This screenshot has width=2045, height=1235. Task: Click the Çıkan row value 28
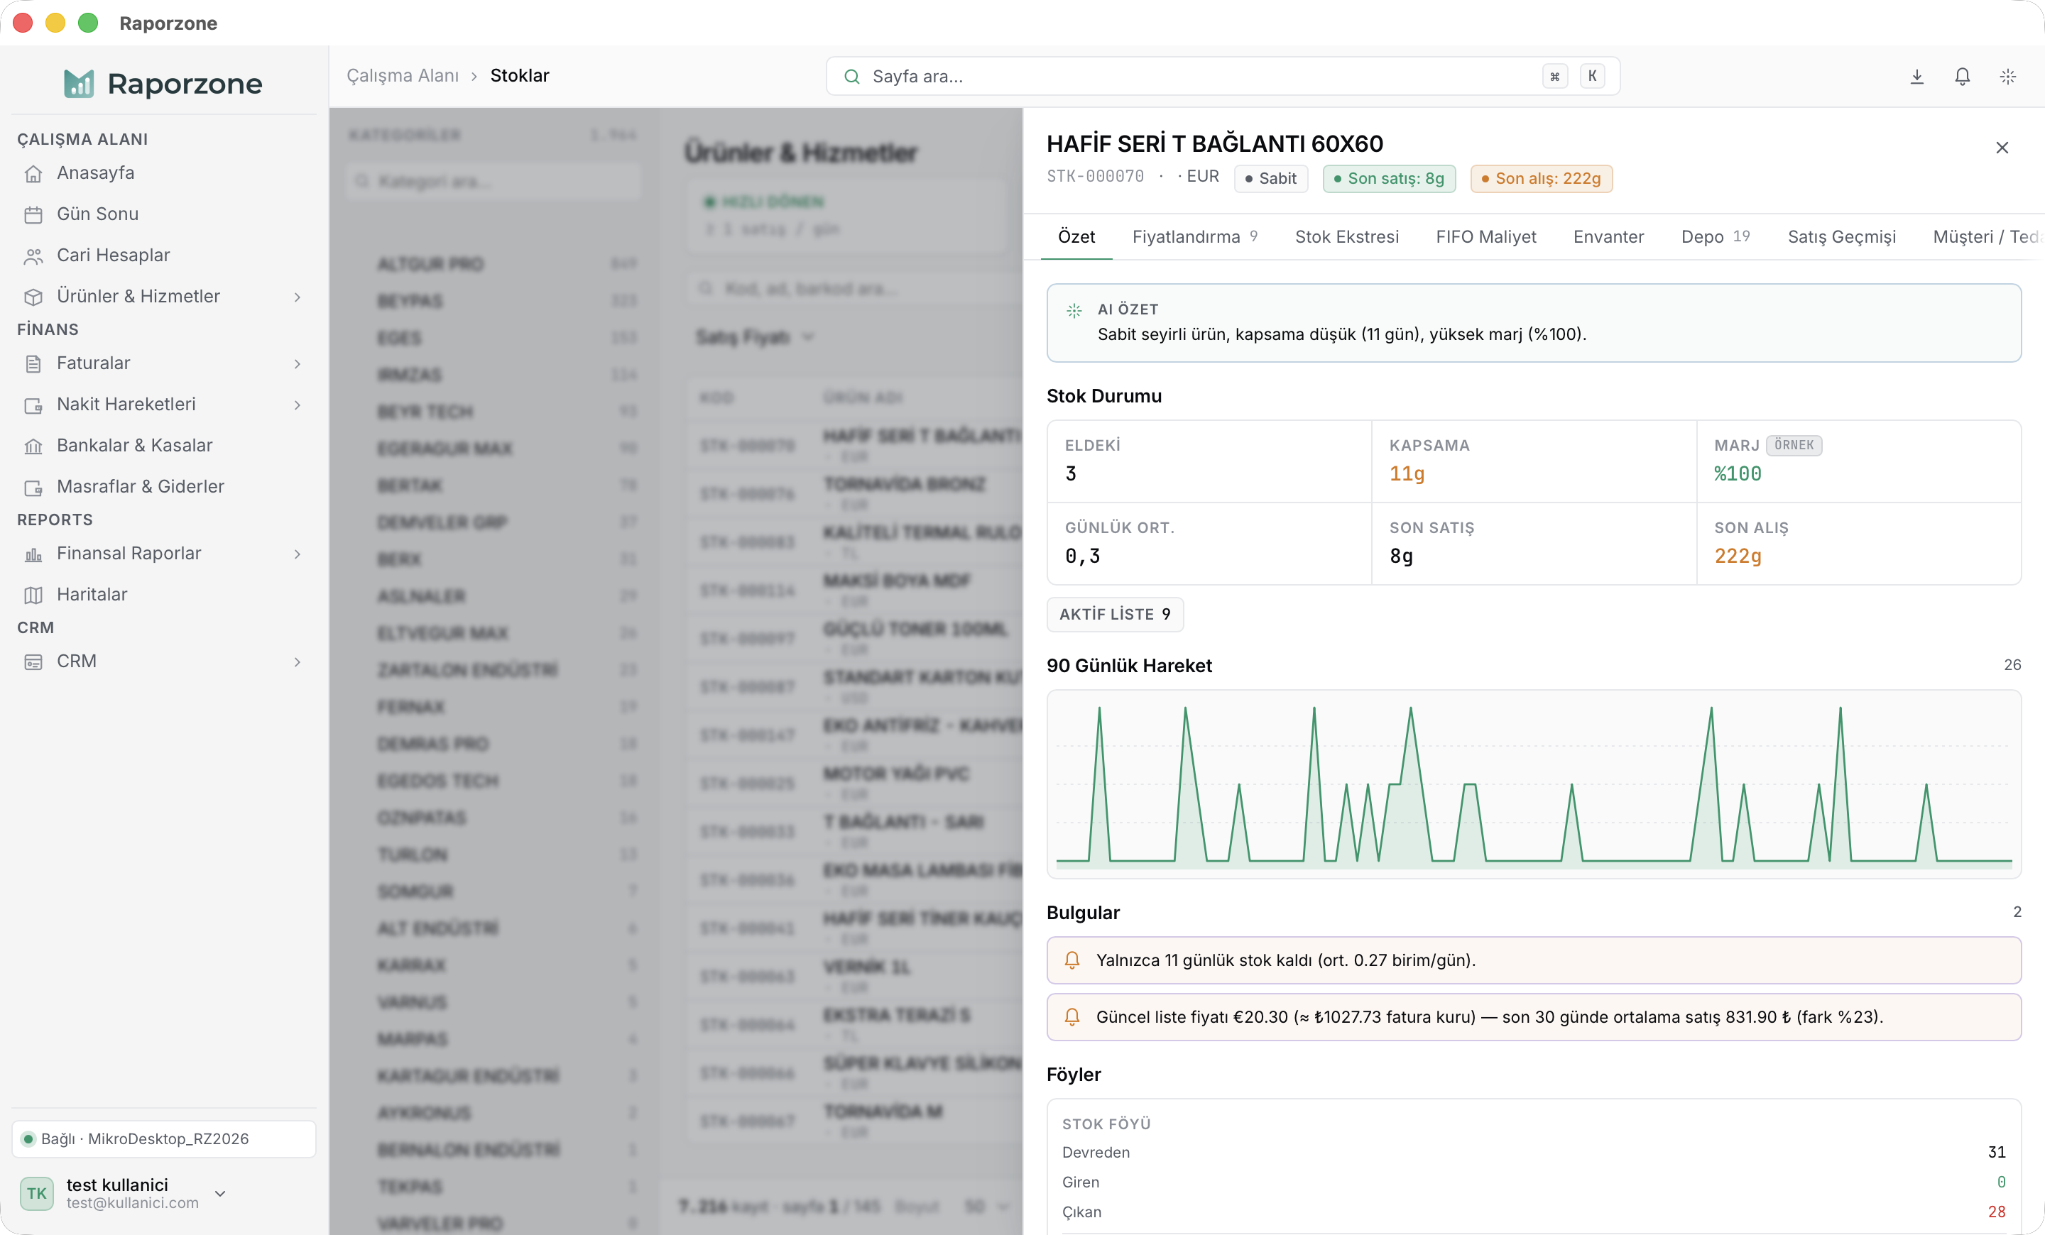[1996, 1212]
